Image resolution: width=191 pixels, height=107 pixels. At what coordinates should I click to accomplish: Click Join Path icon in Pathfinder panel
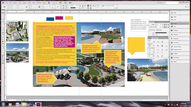150,42
